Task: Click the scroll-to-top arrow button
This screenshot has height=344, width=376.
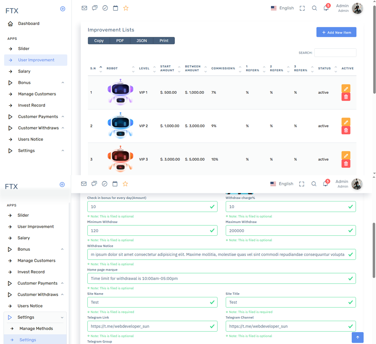Action: point(357,337)
